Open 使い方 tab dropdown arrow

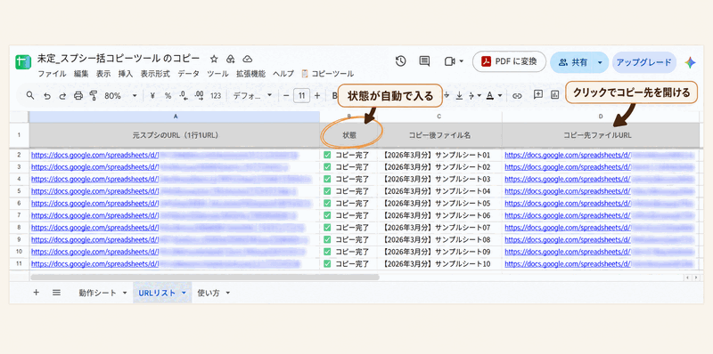(227, 294)
